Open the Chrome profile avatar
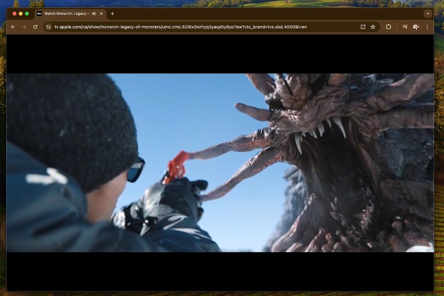 (x=416, y=27)
